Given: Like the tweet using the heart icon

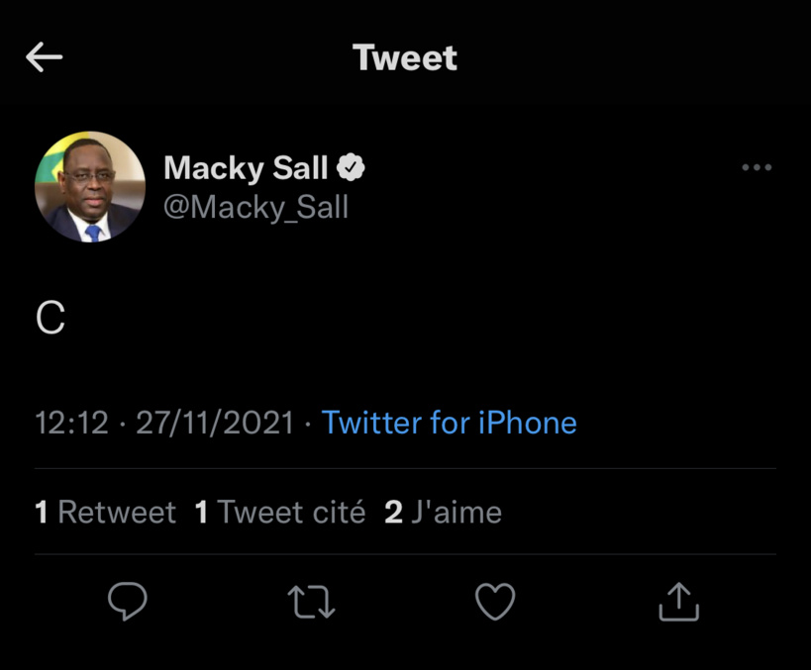Looking at the screenshot, I should [x=494, y=601].
